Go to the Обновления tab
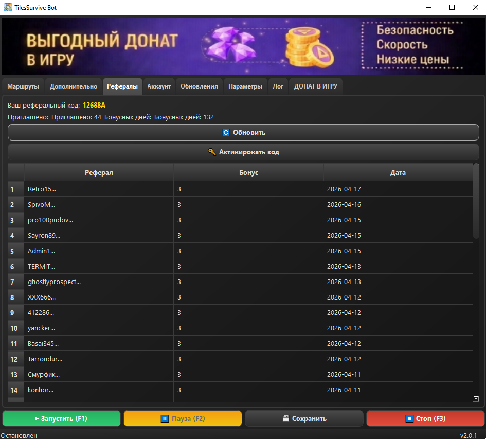The height and width of the screenshot is (439, 486). (199, 86)
